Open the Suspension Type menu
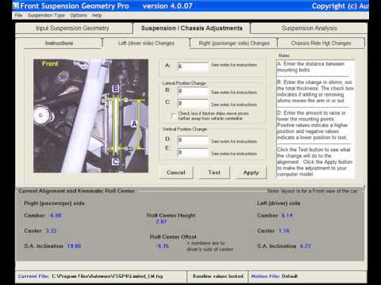Image resolution: width=381 pixels, height=285 pixels. [x=46, y=15]
